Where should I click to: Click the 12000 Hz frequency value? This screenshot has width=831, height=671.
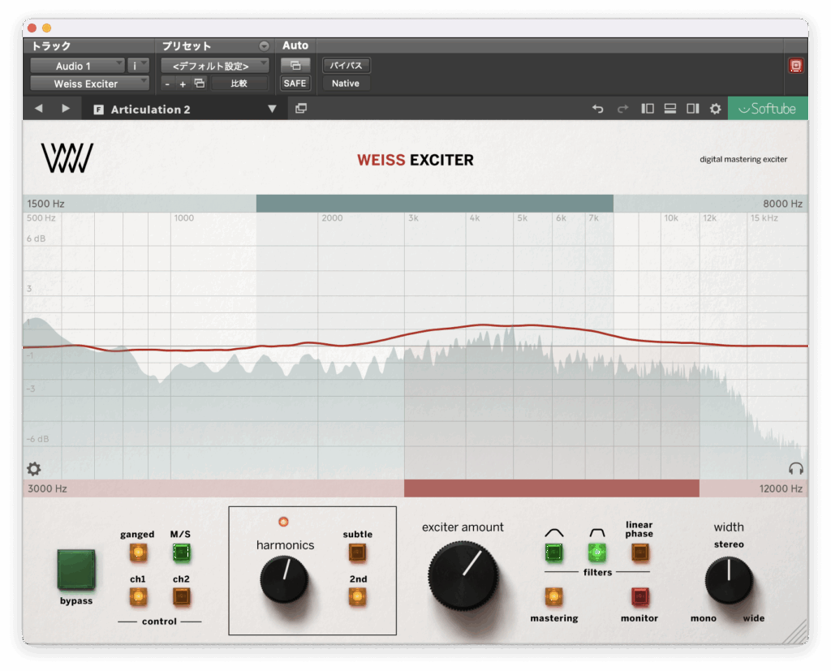tap(781, 488)
